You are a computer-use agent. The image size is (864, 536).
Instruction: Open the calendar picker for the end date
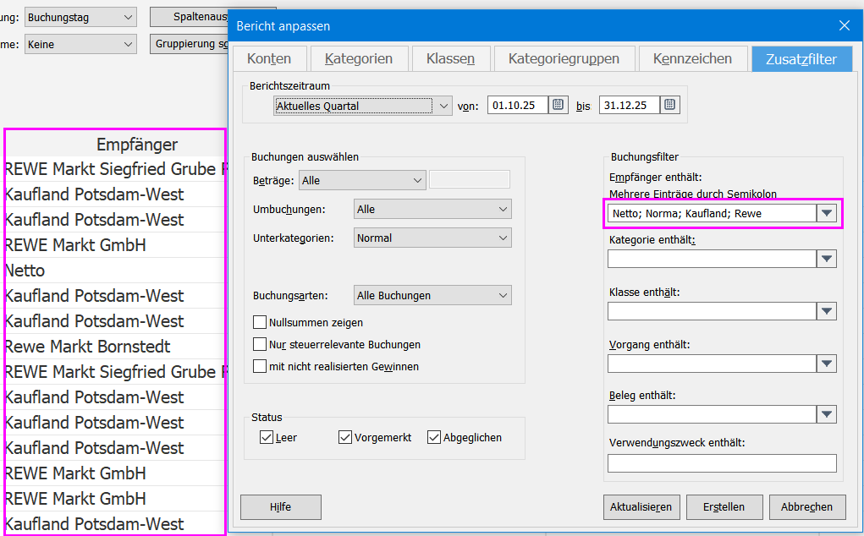click(669, 105)
